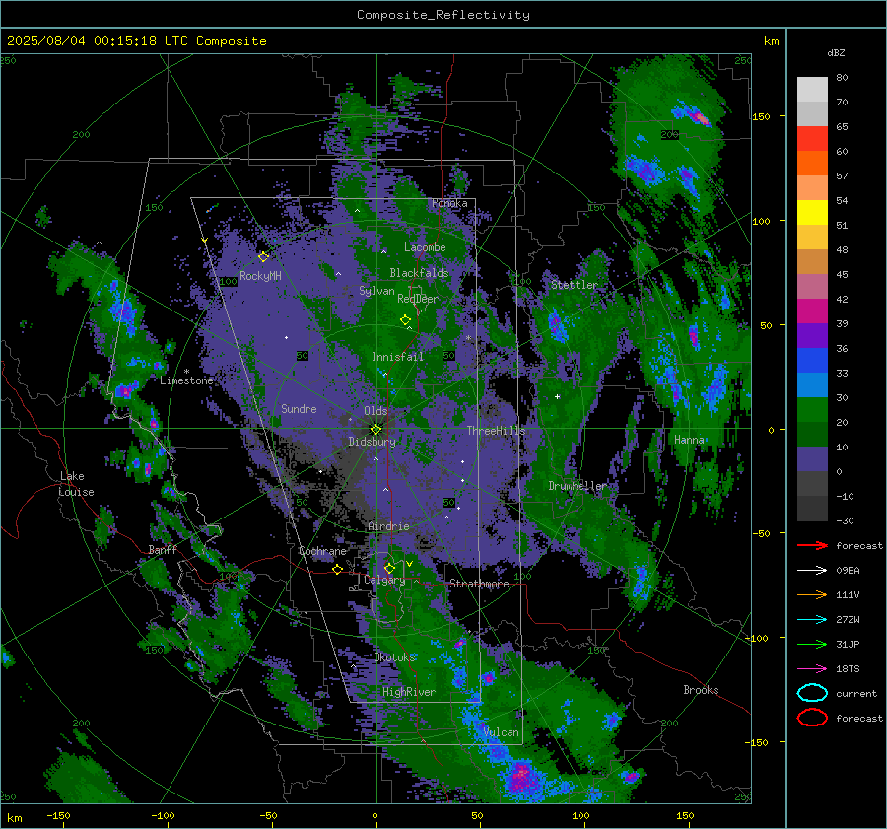The height and width of the screenshot is (829, 887).
Task: Click the red forecast arrow in the legend
Action: [x=812, y=545]
